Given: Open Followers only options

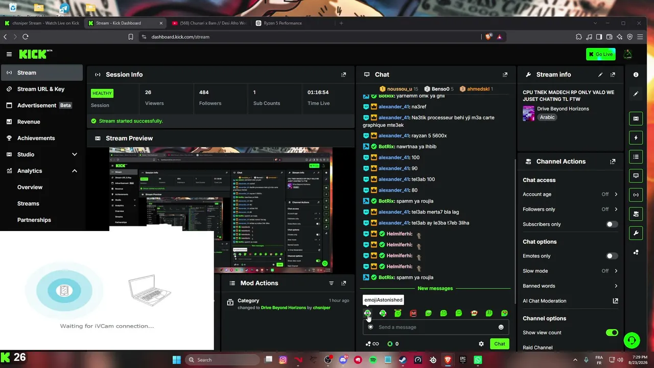Looking at the screenshot, I should click(570, 209).
